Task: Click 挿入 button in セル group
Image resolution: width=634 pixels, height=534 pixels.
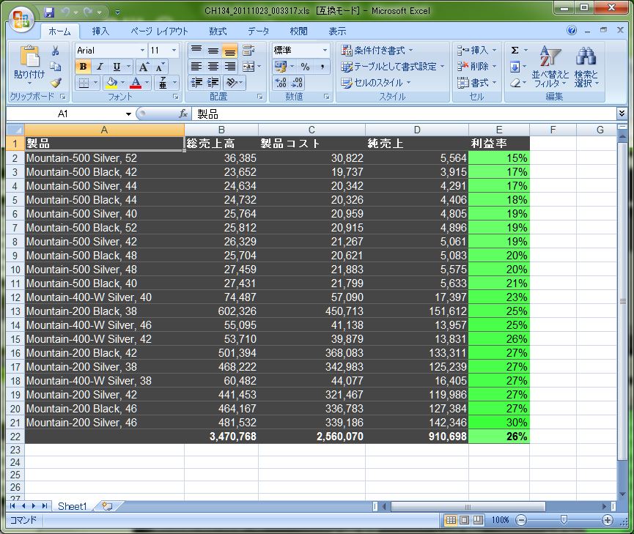Action: [476, 51]
